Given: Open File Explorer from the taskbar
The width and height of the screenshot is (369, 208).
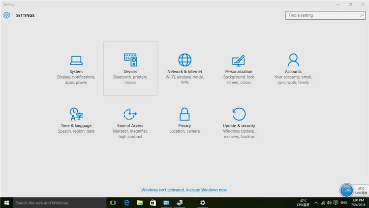Looking at the screenshot, I should 140,203.
